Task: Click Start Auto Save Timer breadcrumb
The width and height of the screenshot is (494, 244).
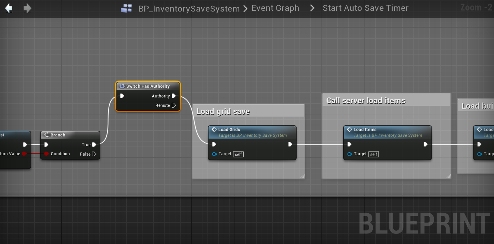Action: coord(365,8)
